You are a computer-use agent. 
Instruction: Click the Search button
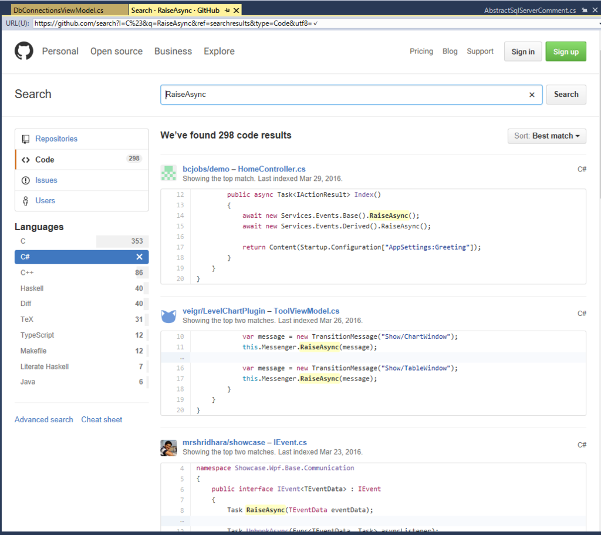pos(566,95)
